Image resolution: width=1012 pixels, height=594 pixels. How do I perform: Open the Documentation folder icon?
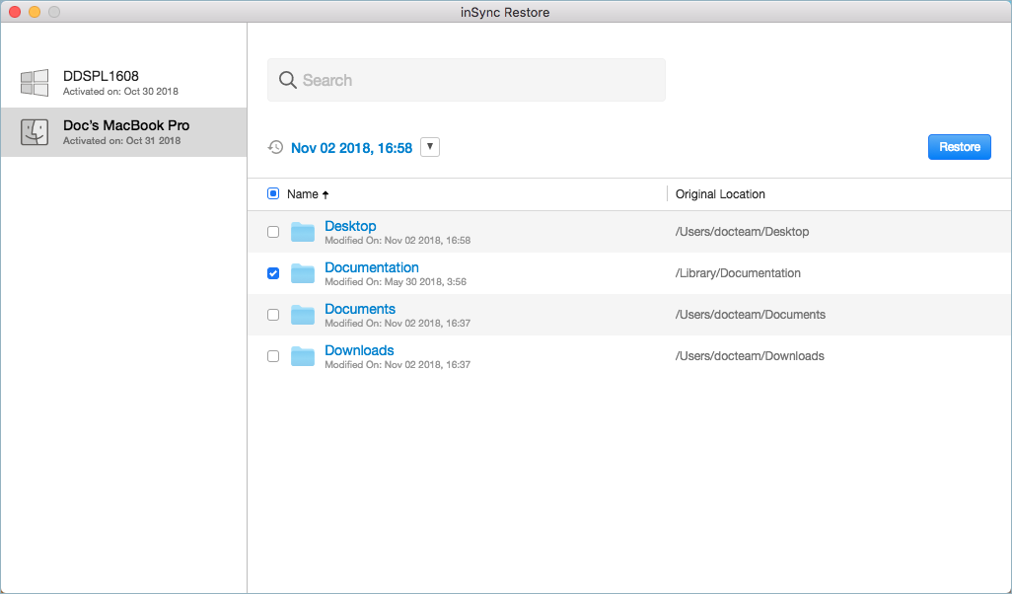pos(303,273)
